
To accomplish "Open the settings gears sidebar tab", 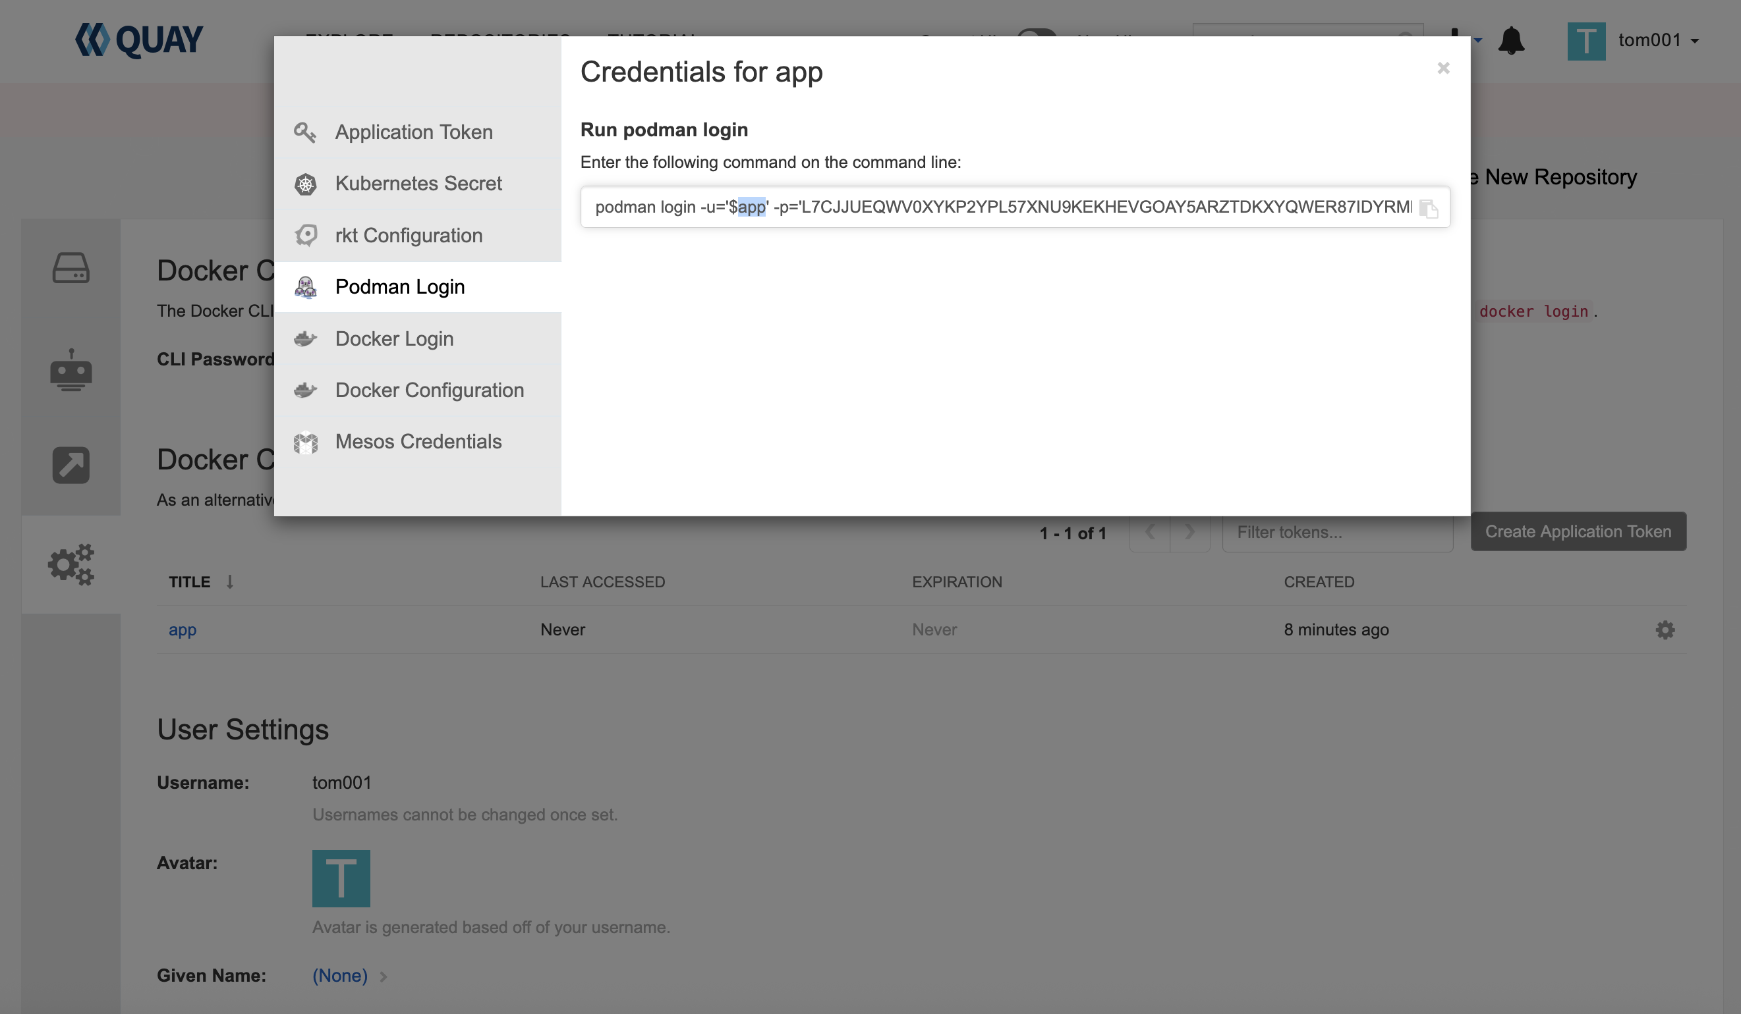I will (x=71, y=564).
